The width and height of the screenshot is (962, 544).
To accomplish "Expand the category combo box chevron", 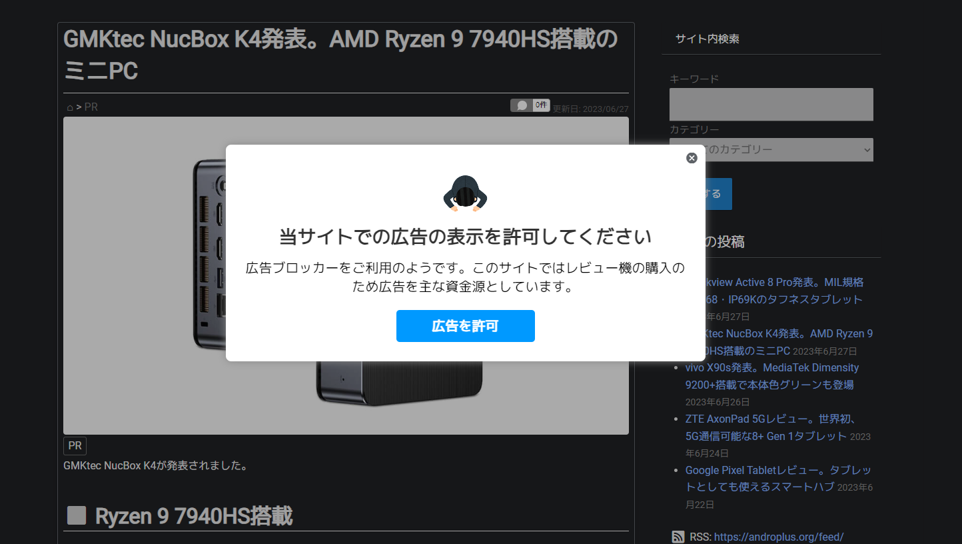I will click(867, 149).
